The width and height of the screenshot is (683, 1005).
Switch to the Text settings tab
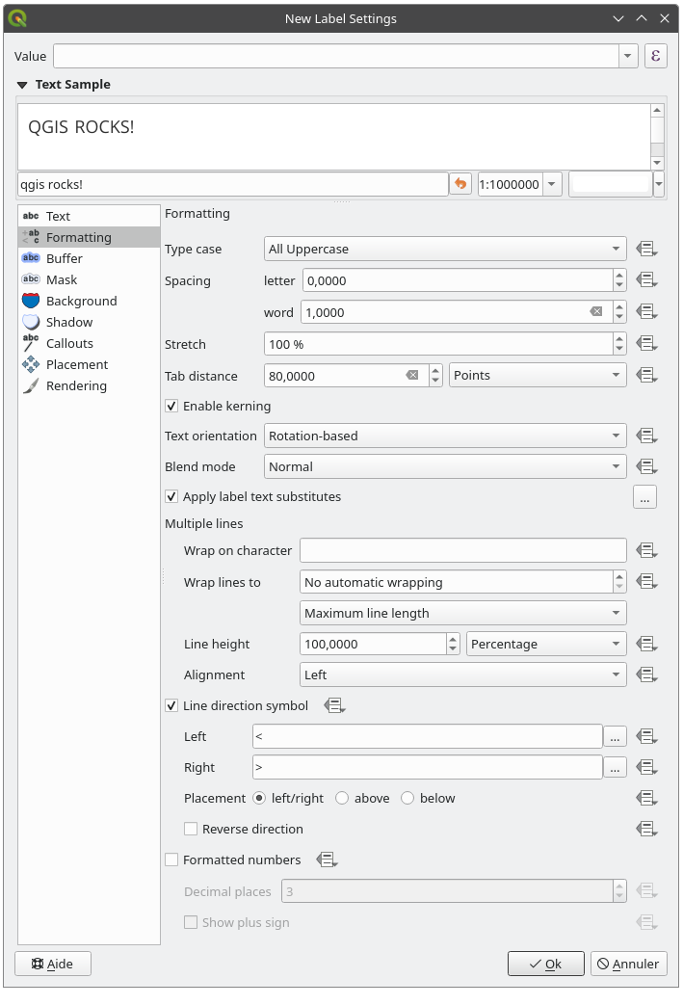(89, 216)
